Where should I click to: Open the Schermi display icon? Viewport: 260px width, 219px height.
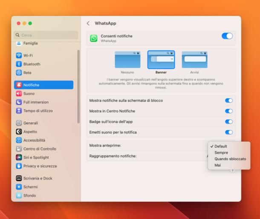coord(19,187)
